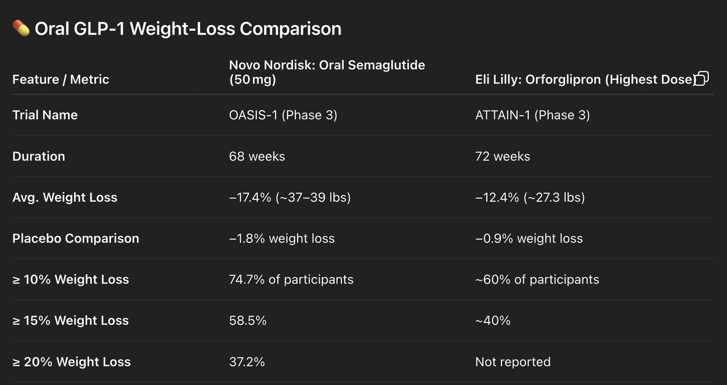Image resolution: width=727 pixels, height=385 pixels.
Task: Click the ATTAIN-1 (Phase 3) cell
Action: pyautogui.click(x=533, y=115)
